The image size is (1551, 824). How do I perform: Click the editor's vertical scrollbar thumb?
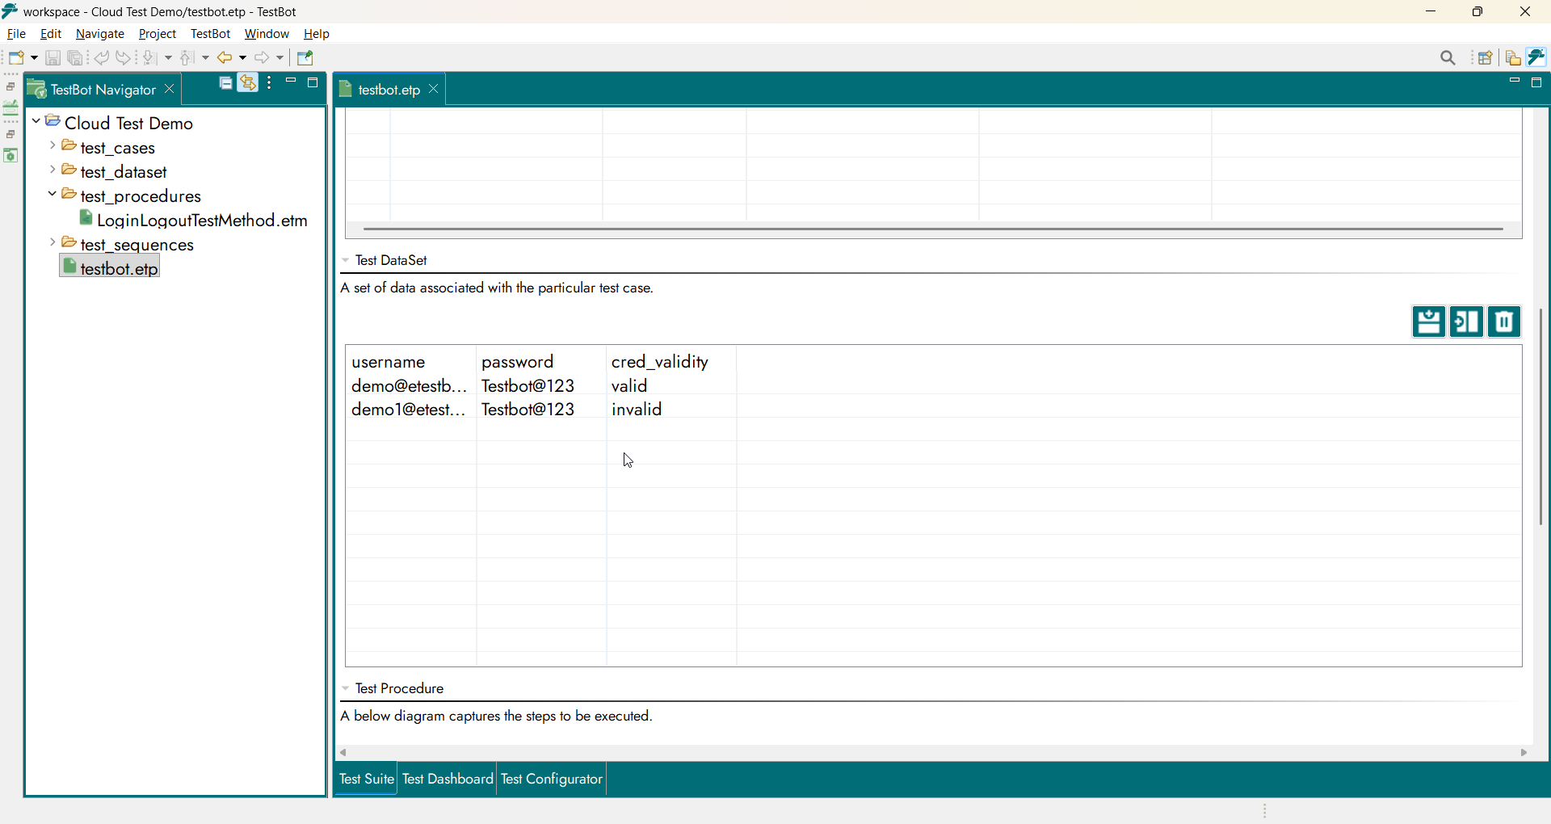(x=1541, y=416)
